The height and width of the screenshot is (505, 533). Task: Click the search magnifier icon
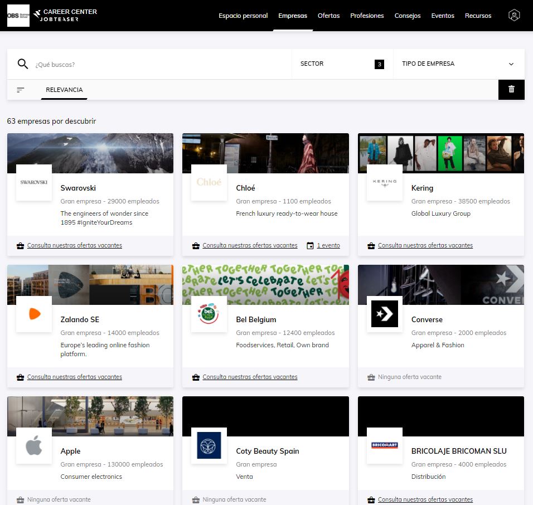pyautogui.click(x=23, y=64)
